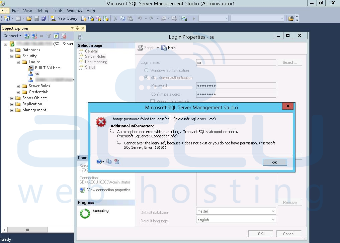
Task: Open the View menu
Action: [27, 11]
